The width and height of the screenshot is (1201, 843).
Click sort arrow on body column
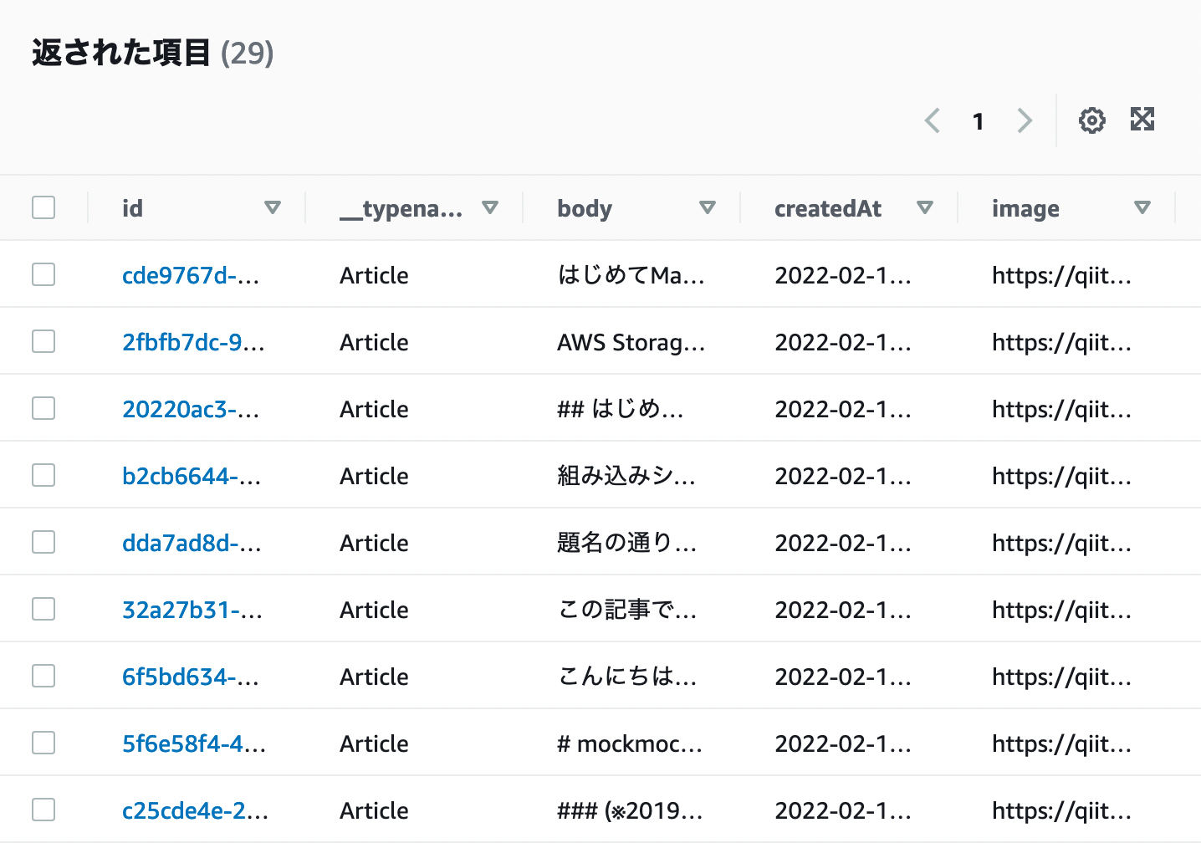[708, 207]
